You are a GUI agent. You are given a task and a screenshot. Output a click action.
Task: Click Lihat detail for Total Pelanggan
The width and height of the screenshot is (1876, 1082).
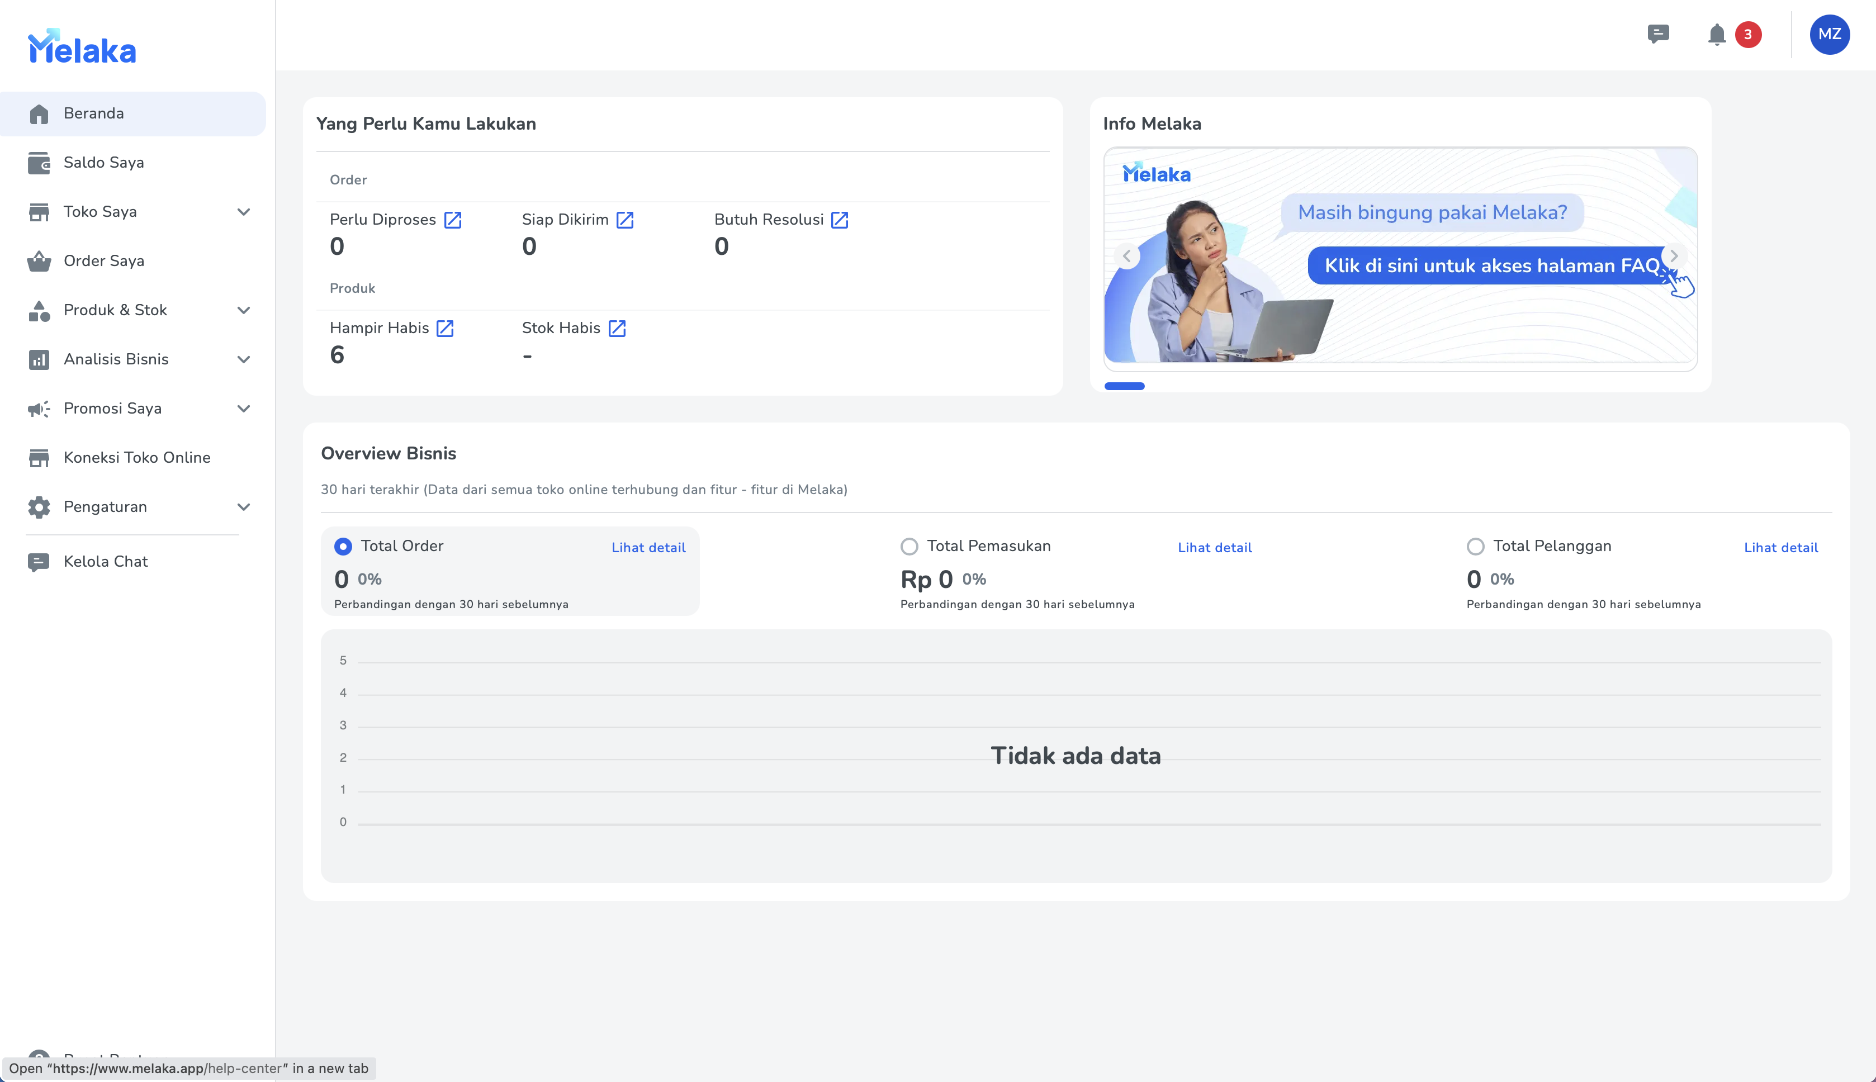pos(1781,548)
